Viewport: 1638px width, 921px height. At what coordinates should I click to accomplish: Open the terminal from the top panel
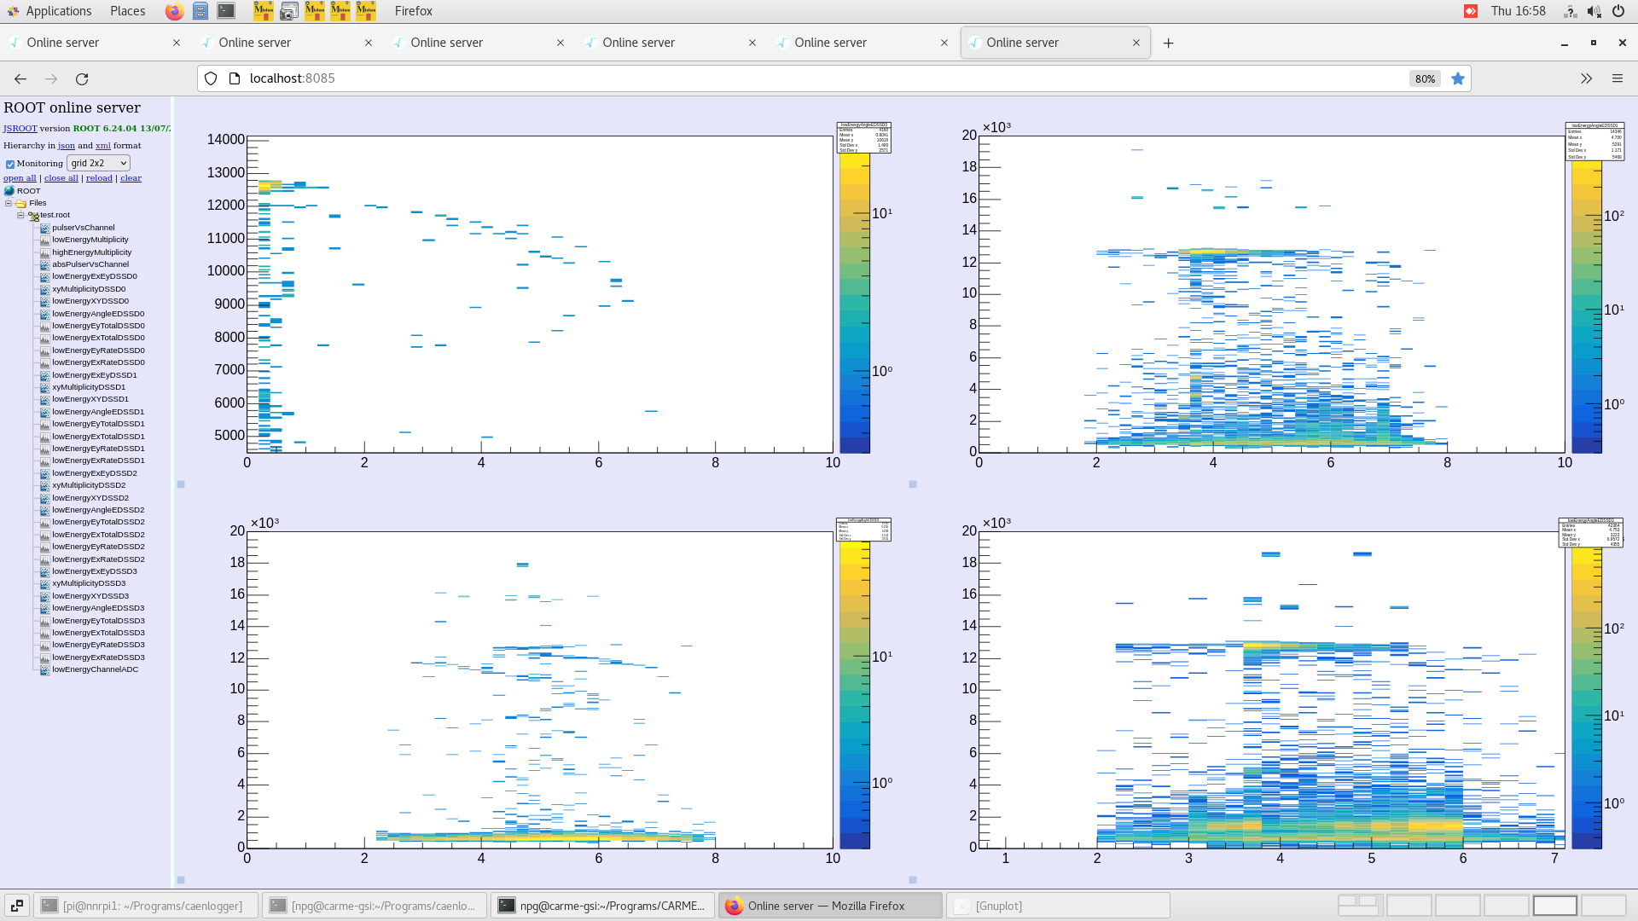click(x=225, y=11)
